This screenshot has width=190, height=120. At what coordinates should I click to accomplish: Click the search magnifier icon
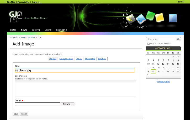[x=178, y=39]
